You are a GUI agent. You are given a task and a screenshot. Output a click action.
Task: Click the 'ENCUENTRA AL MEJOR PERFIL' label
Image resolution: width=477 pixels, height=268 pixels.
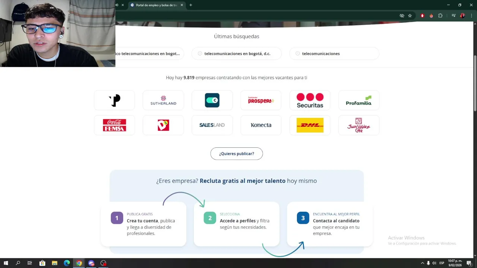(337, 214)
